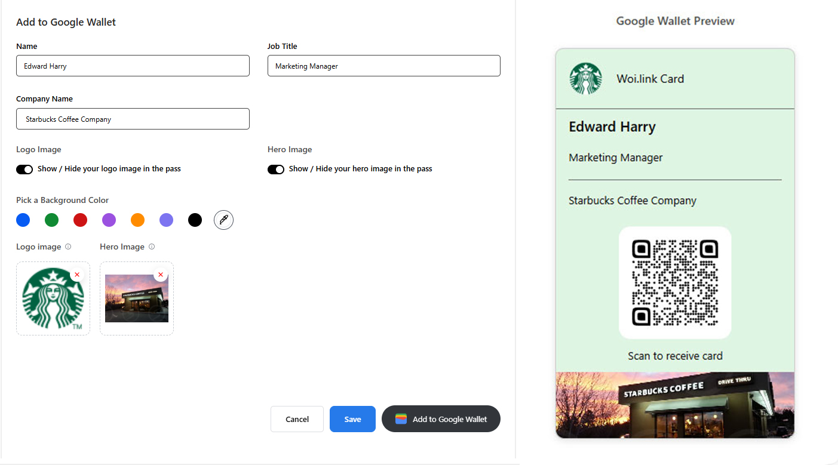Click the QR code in the preview
Image resolution: width=838 pixels, height=465 pixels.
[675, 283]
